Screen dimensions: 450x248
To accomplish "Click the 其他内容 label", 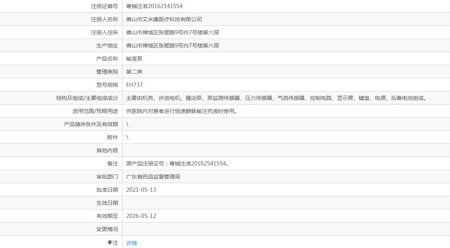I will coord(107,150).
